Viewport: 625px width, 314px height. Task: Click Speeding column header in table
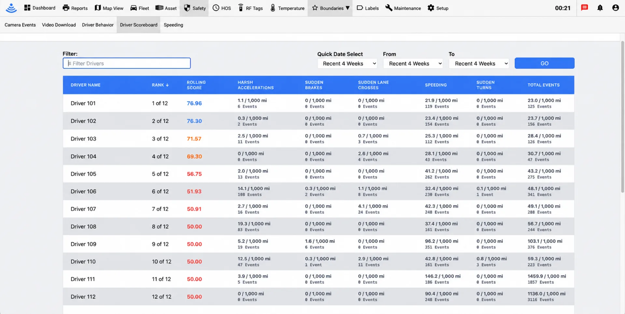[x=436, y=85]
